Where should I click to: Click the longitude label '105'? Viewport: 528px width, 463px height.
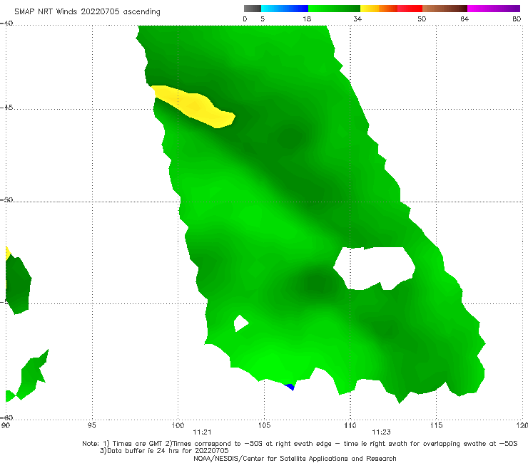click(264, 426)
